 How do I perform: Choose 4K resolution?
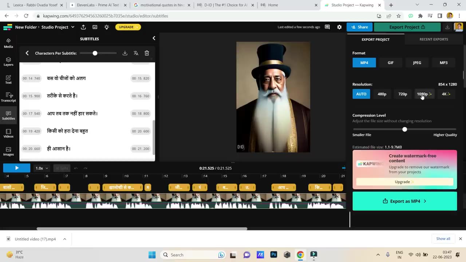[446, 94]
